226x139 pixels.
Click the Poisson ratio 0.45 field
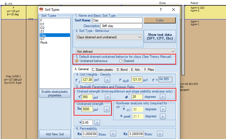tap(87, 123)
